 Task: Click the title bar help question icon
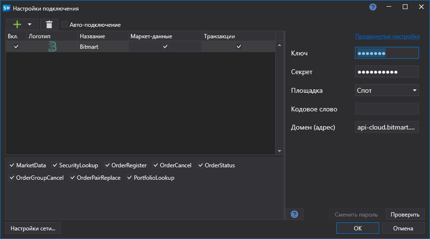pyautogui.click(x=373, y=7)
